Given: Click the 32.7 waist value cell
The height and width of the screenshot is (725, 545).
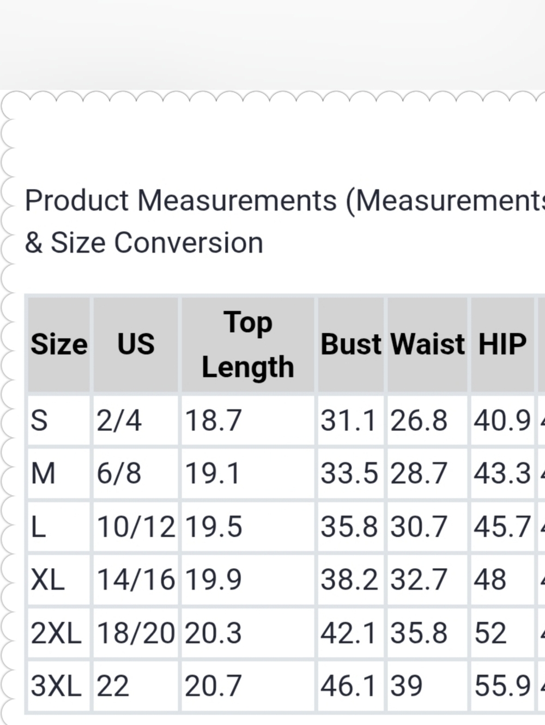Looking at the screenshot, I should [427, 579].
